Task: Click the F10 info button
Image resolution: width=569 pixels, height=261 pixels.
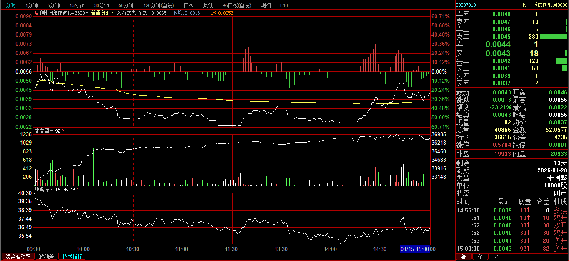Action: click(284, 5)
